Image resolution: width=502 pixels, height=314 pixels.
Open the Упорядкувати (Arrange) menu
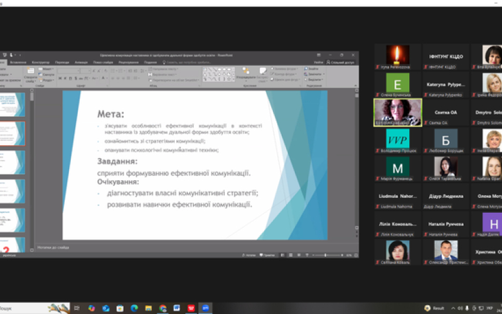(x=245, y=73)
